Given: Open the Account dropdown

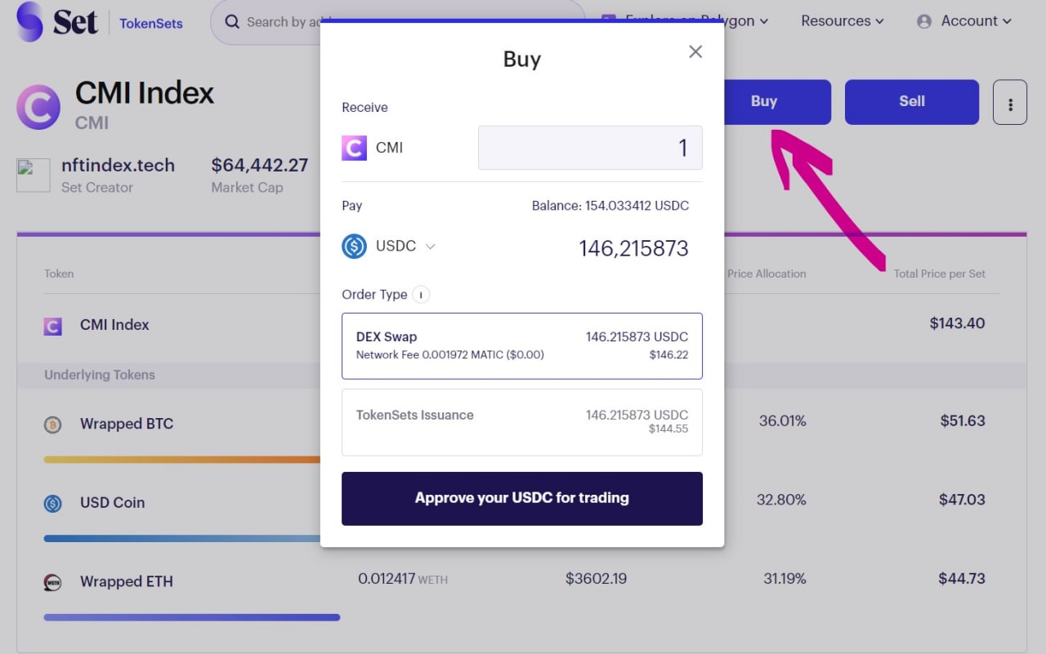Looking at the screenshot, I should click(x=964, y=21).
